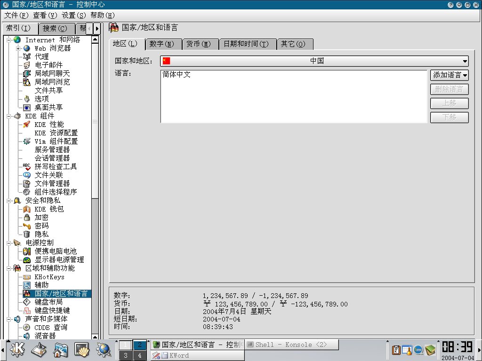Screen dimensions: 482x361
Task: Collapse the 区域和辅助功能 branch
Action: [9, 268]
